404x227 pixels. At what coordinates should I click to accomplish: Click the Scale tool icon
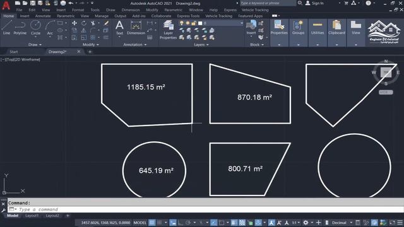pos(84,38)
